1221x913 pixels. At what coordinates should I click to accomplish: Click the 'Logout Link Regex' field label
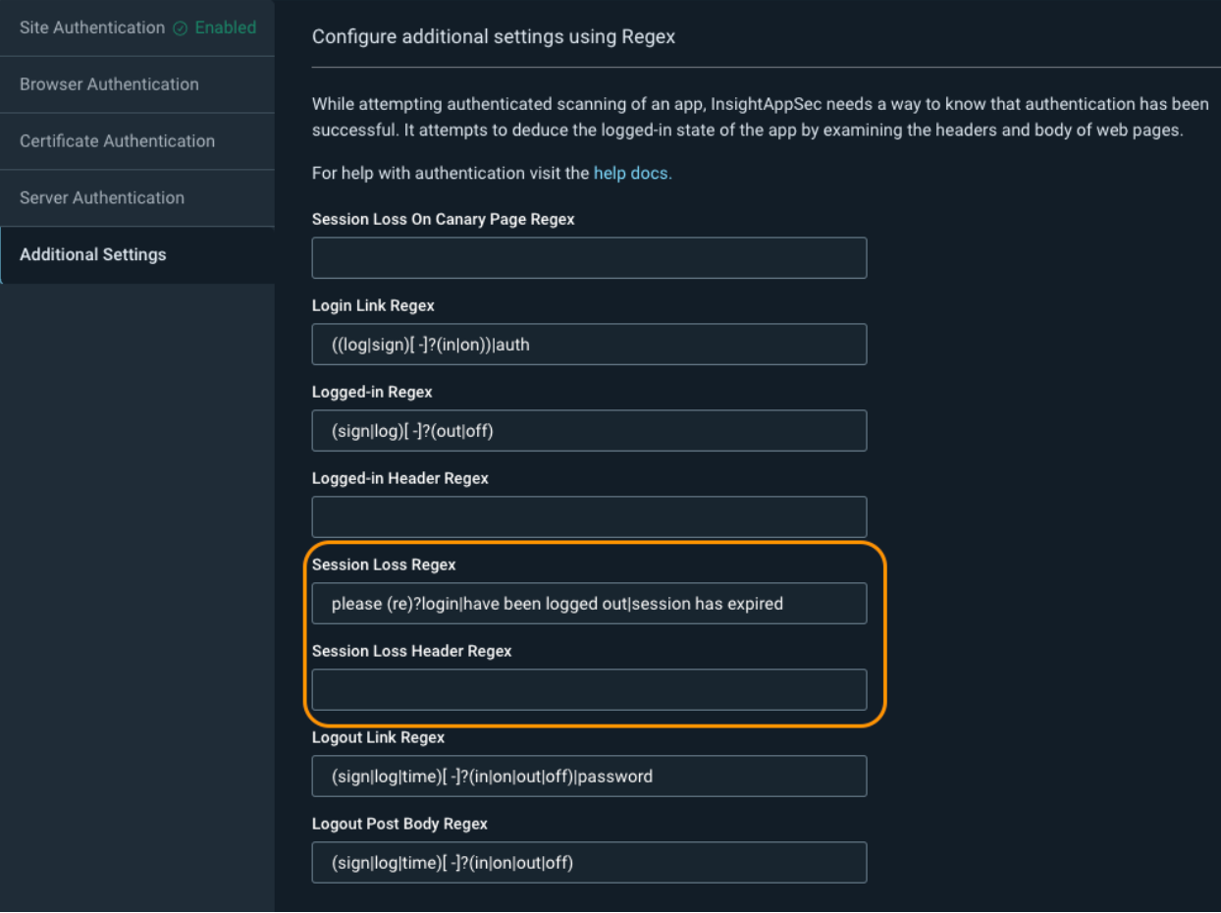coord(378,738)
